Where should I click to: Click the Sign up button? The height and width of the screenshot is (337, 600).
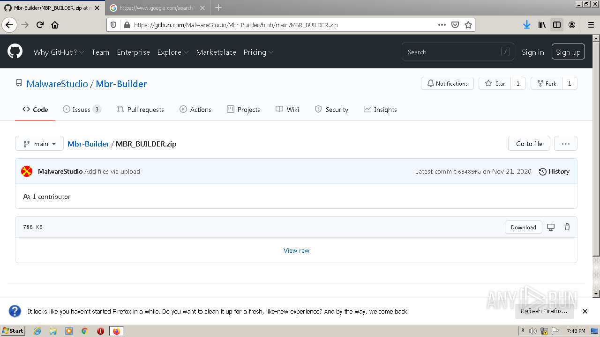(x=568, y=52)
